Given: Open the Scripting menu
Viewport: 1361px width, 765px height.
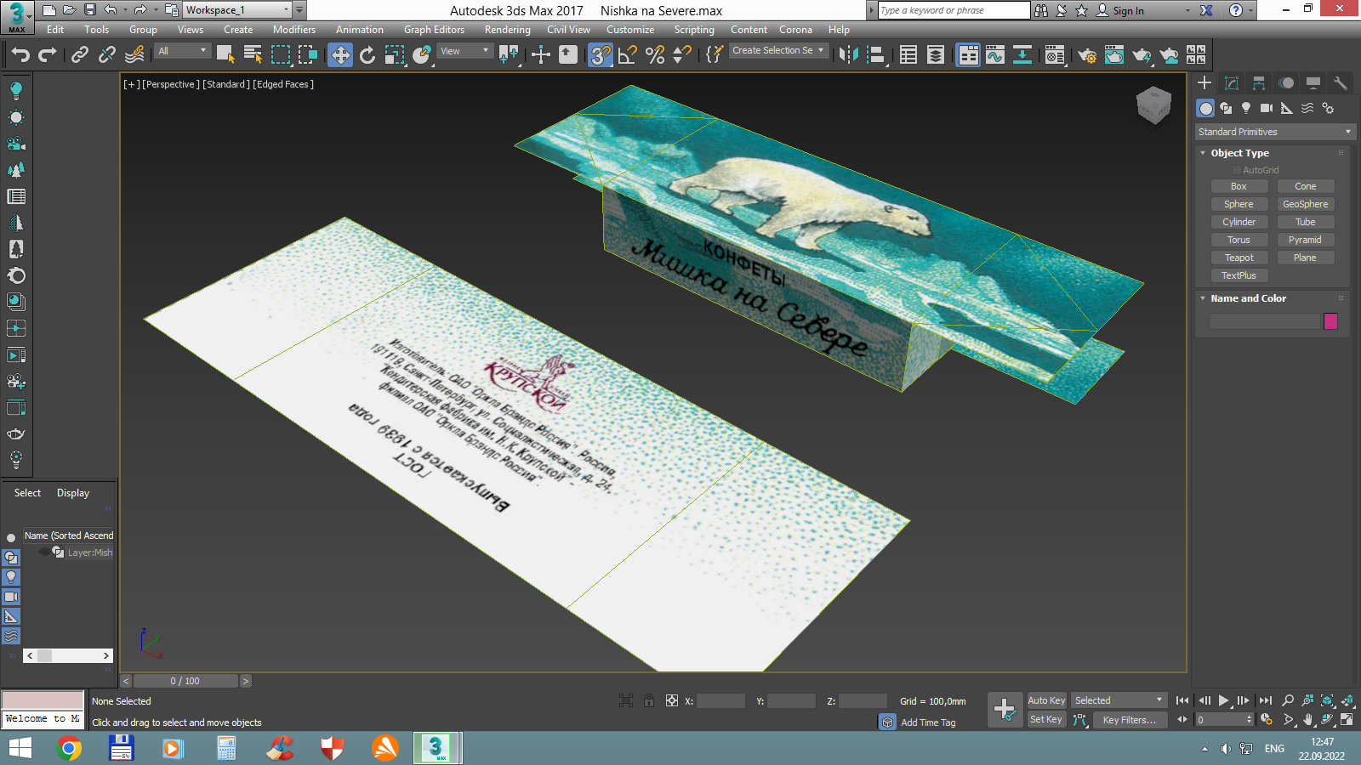Looking at the screenshot, I should pos(694,30).
